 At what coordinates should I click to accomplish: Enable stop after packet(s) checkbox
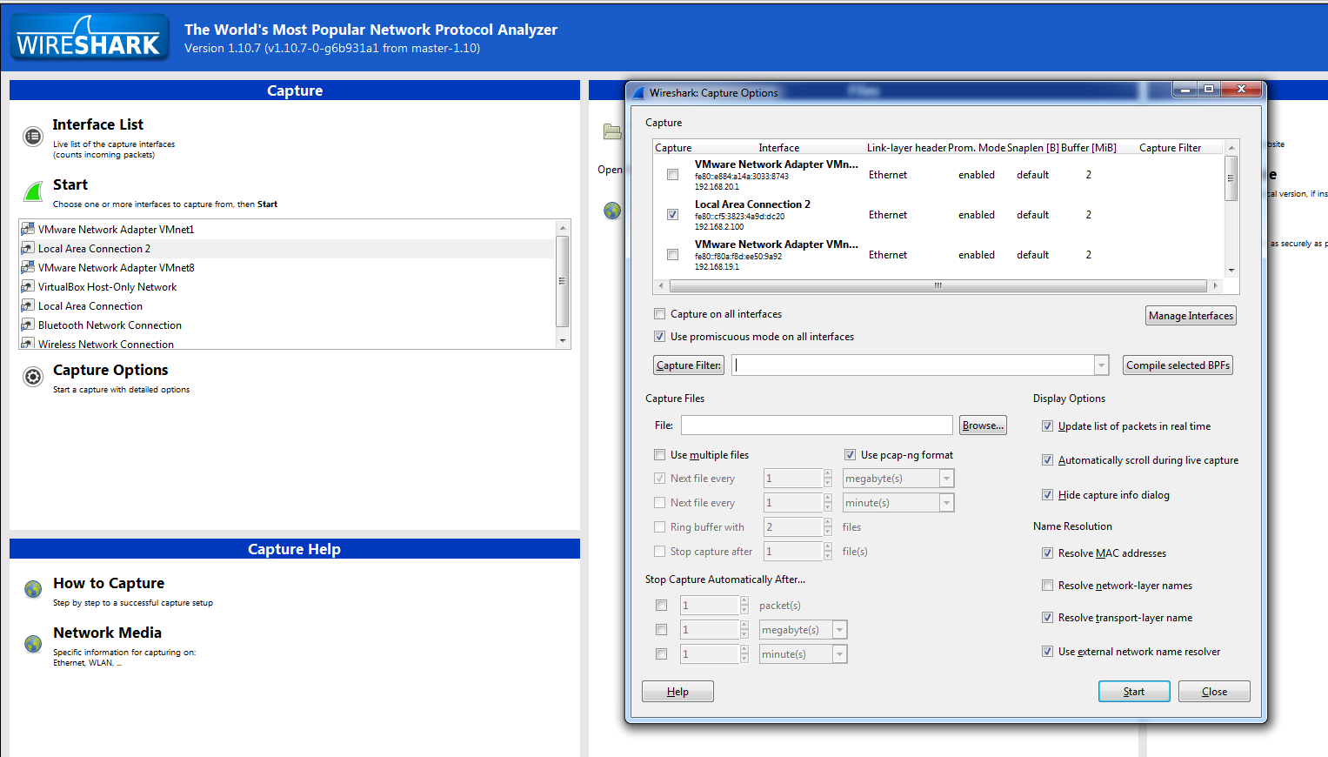click(661, 605)
